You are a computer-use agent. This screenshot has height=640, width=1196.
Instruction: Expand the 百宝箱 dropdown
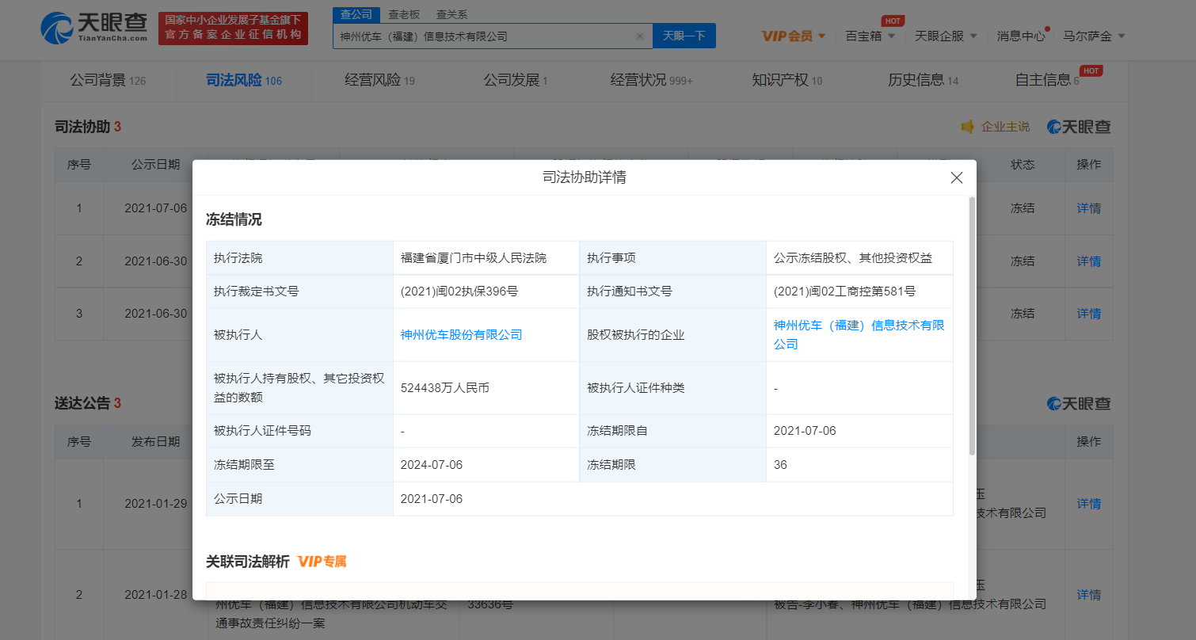point(870,36)
